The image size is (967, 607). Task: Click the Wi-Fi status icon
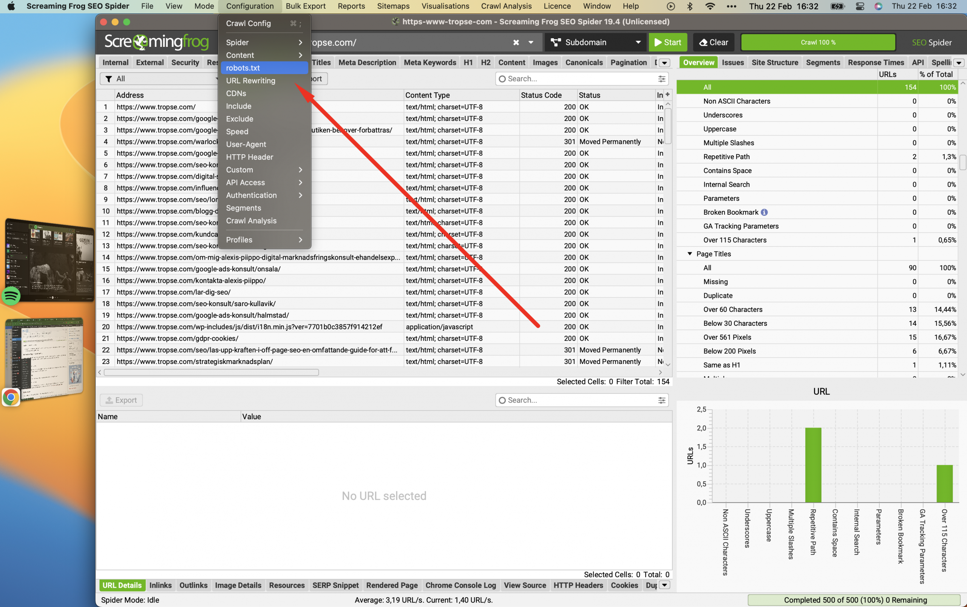[710, 6]
